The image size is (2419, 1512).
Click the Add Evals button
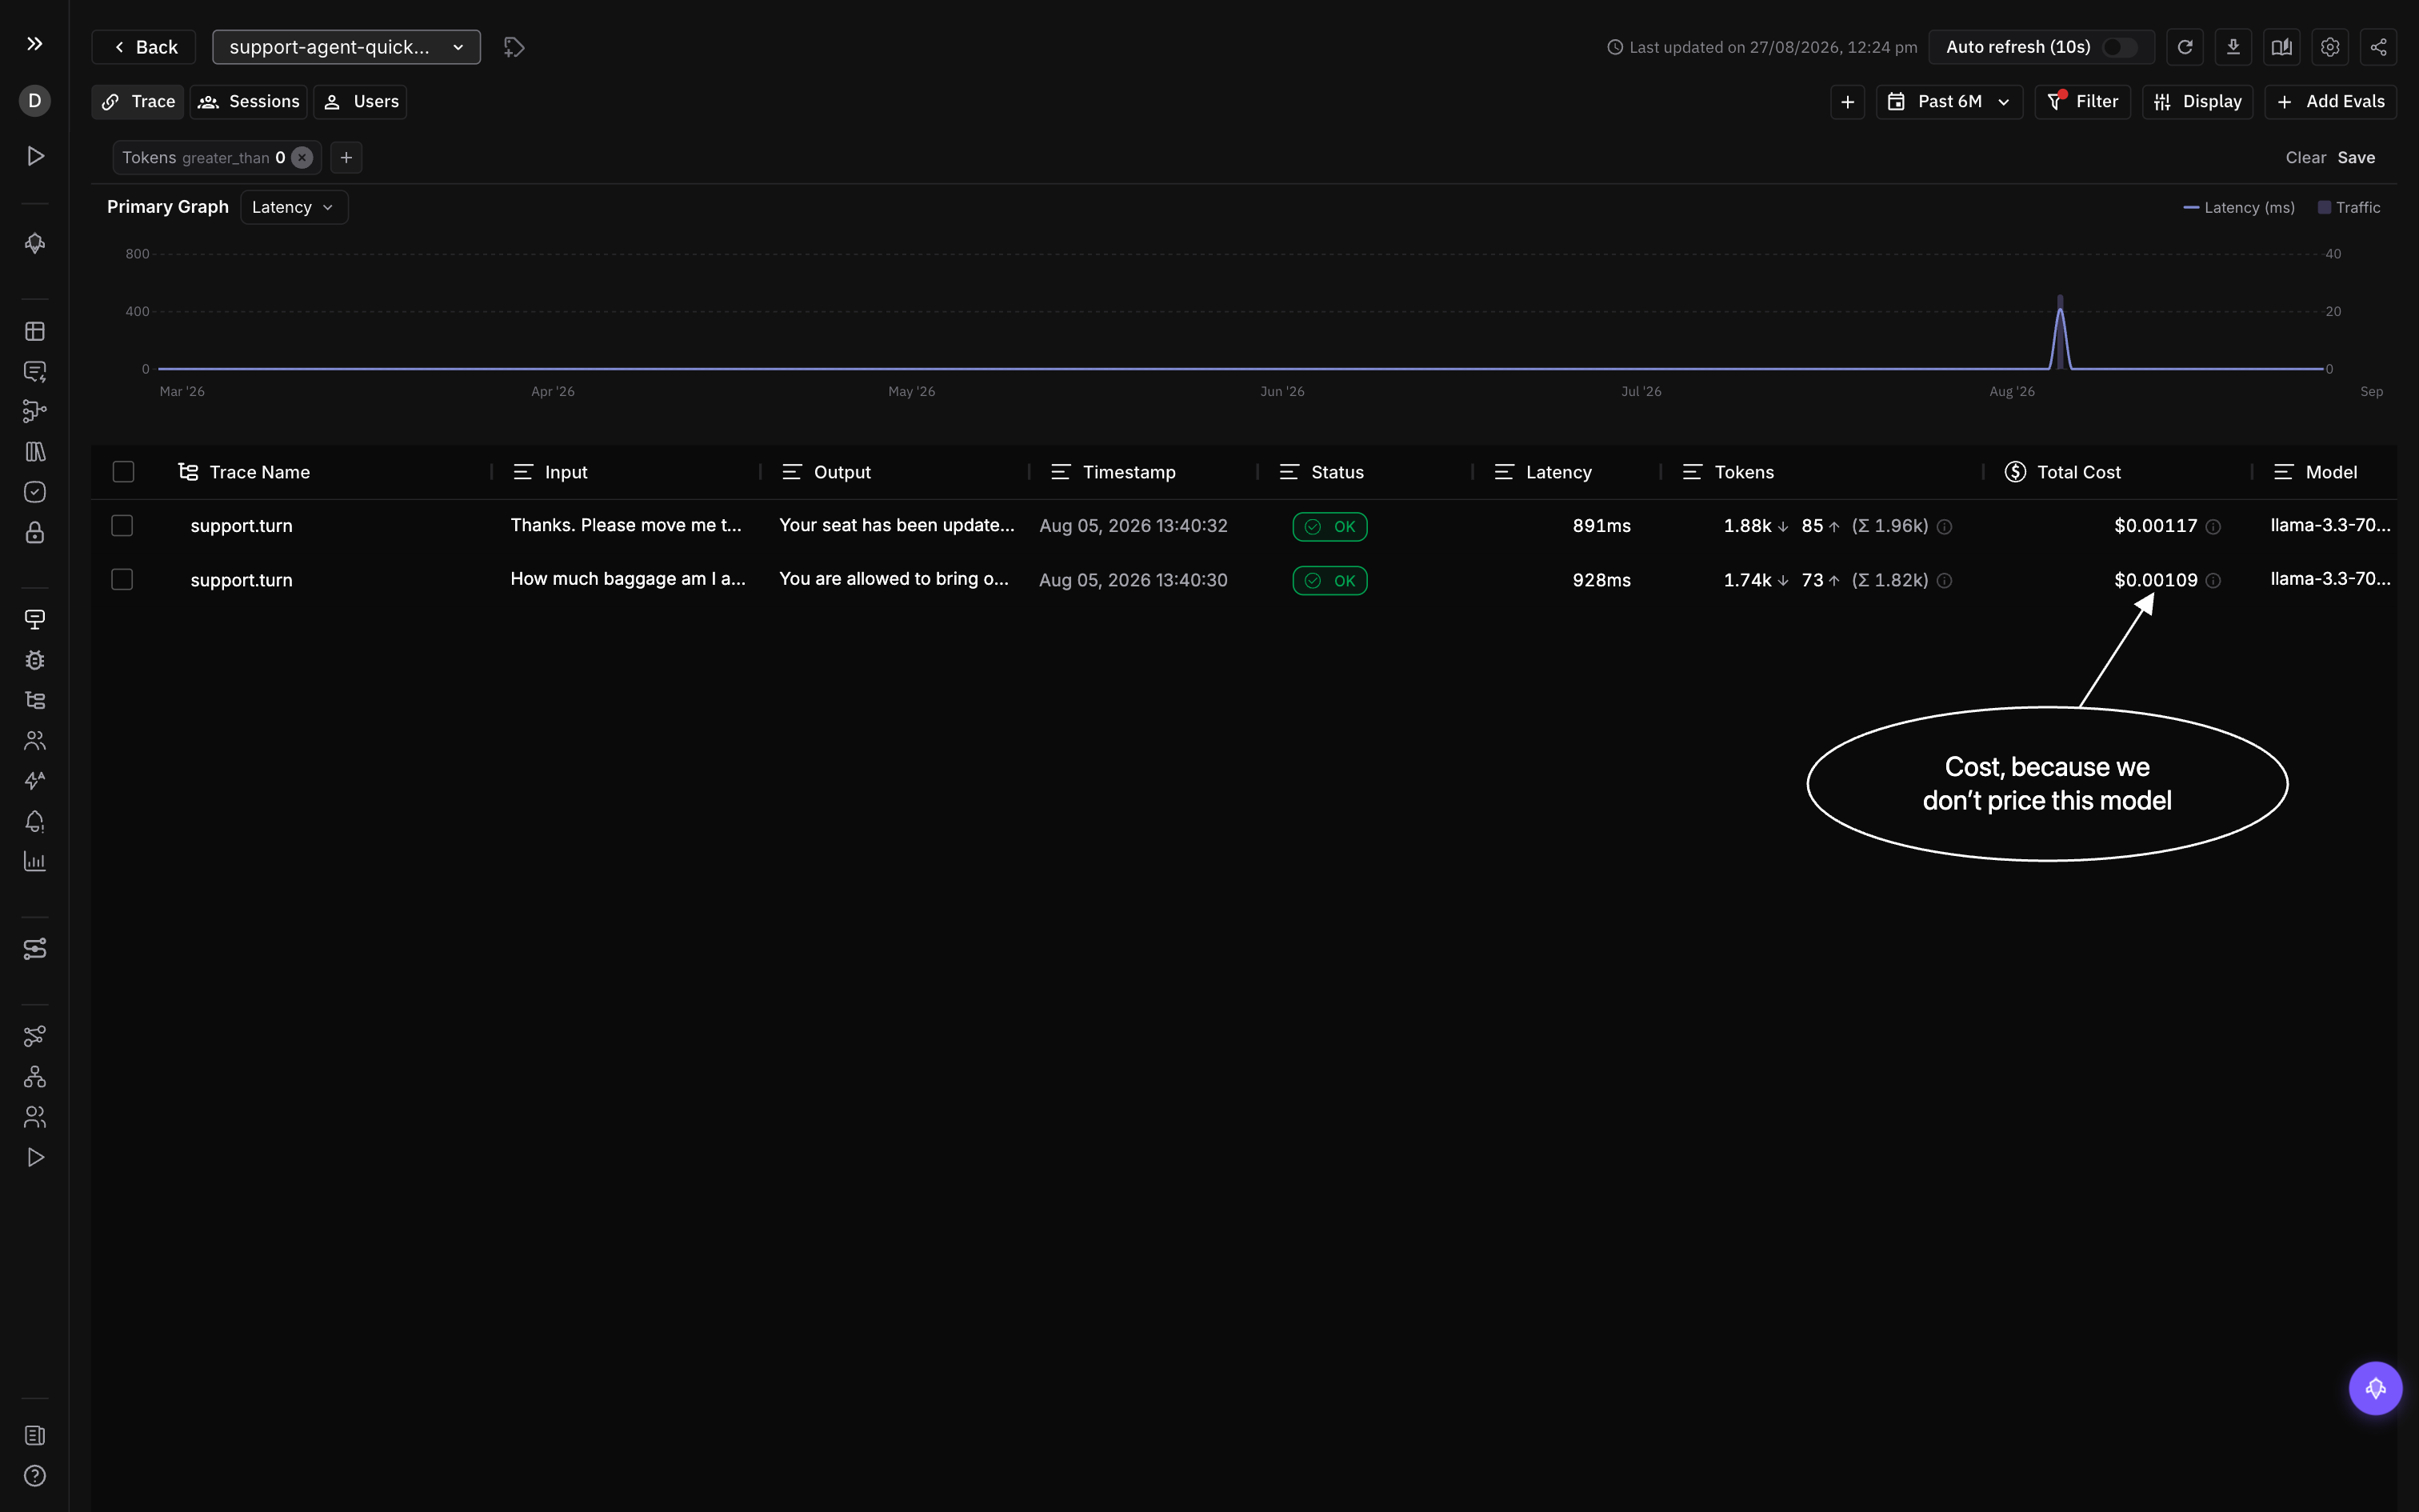(x=2330, y=102)
